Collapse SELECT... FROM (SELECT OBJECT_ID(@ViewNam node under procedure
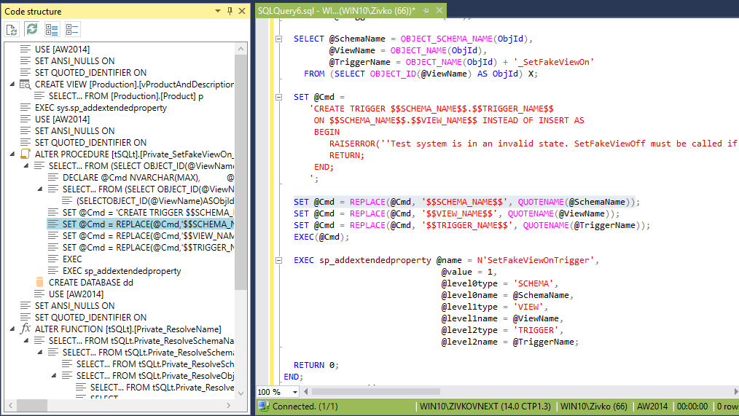The height and width of the screenshot is (416, 739). pyautogui.click(x=26, y=166)
